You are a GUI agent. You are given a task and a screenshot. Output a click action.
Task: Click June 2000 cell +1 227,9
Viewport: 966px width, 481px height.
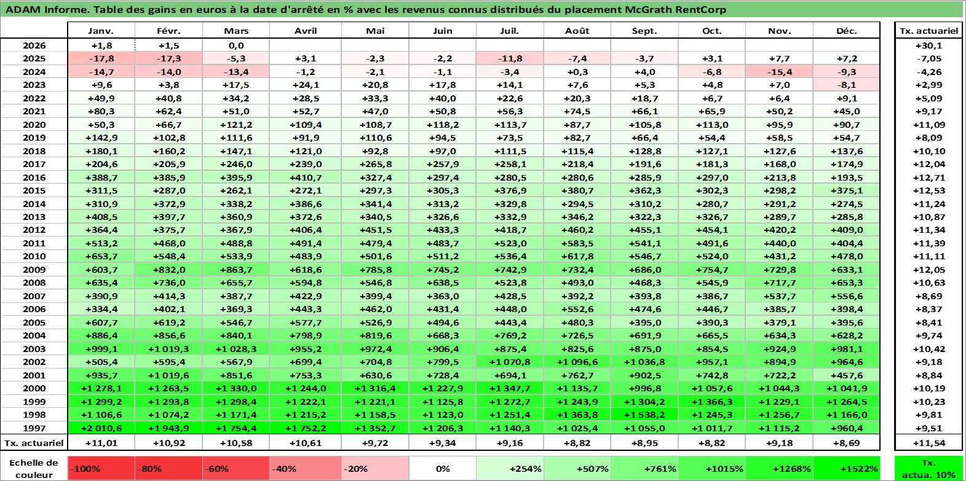(443, 388)
